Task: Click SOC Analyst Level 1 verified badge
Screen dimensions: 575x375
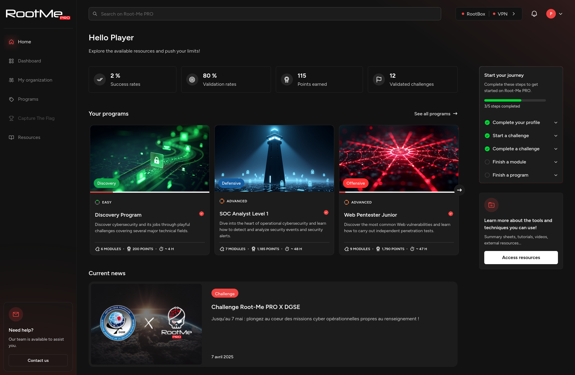Action: coord(326,212)
